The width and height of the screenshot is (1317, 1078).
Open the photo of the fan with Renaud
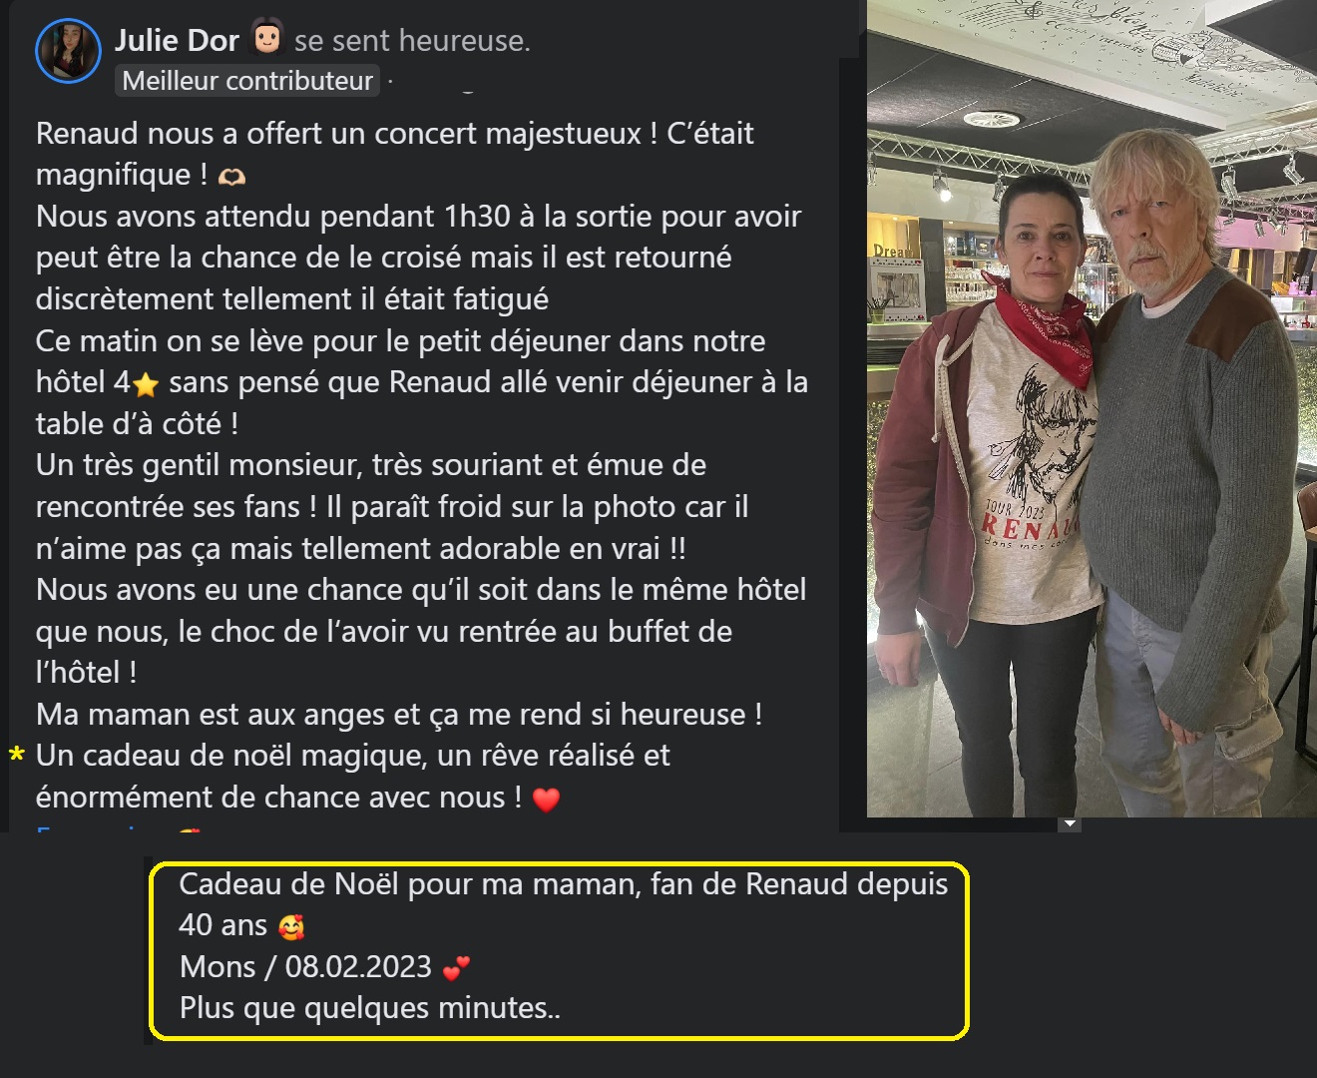1092,409
